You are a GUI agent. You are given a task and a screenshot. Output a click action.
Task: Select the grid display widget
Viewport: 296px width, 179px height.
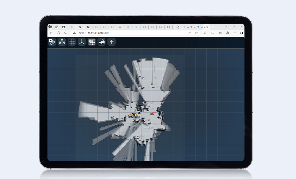pyautogui.click(x=72, y=42)
